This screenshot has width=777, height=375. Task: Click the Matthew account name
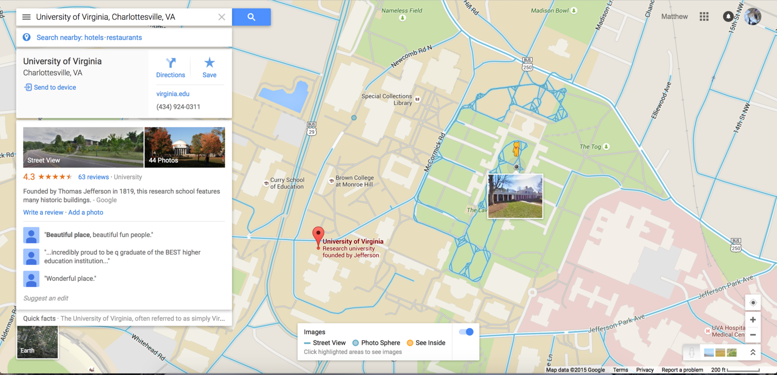click(x=675, y=17)
